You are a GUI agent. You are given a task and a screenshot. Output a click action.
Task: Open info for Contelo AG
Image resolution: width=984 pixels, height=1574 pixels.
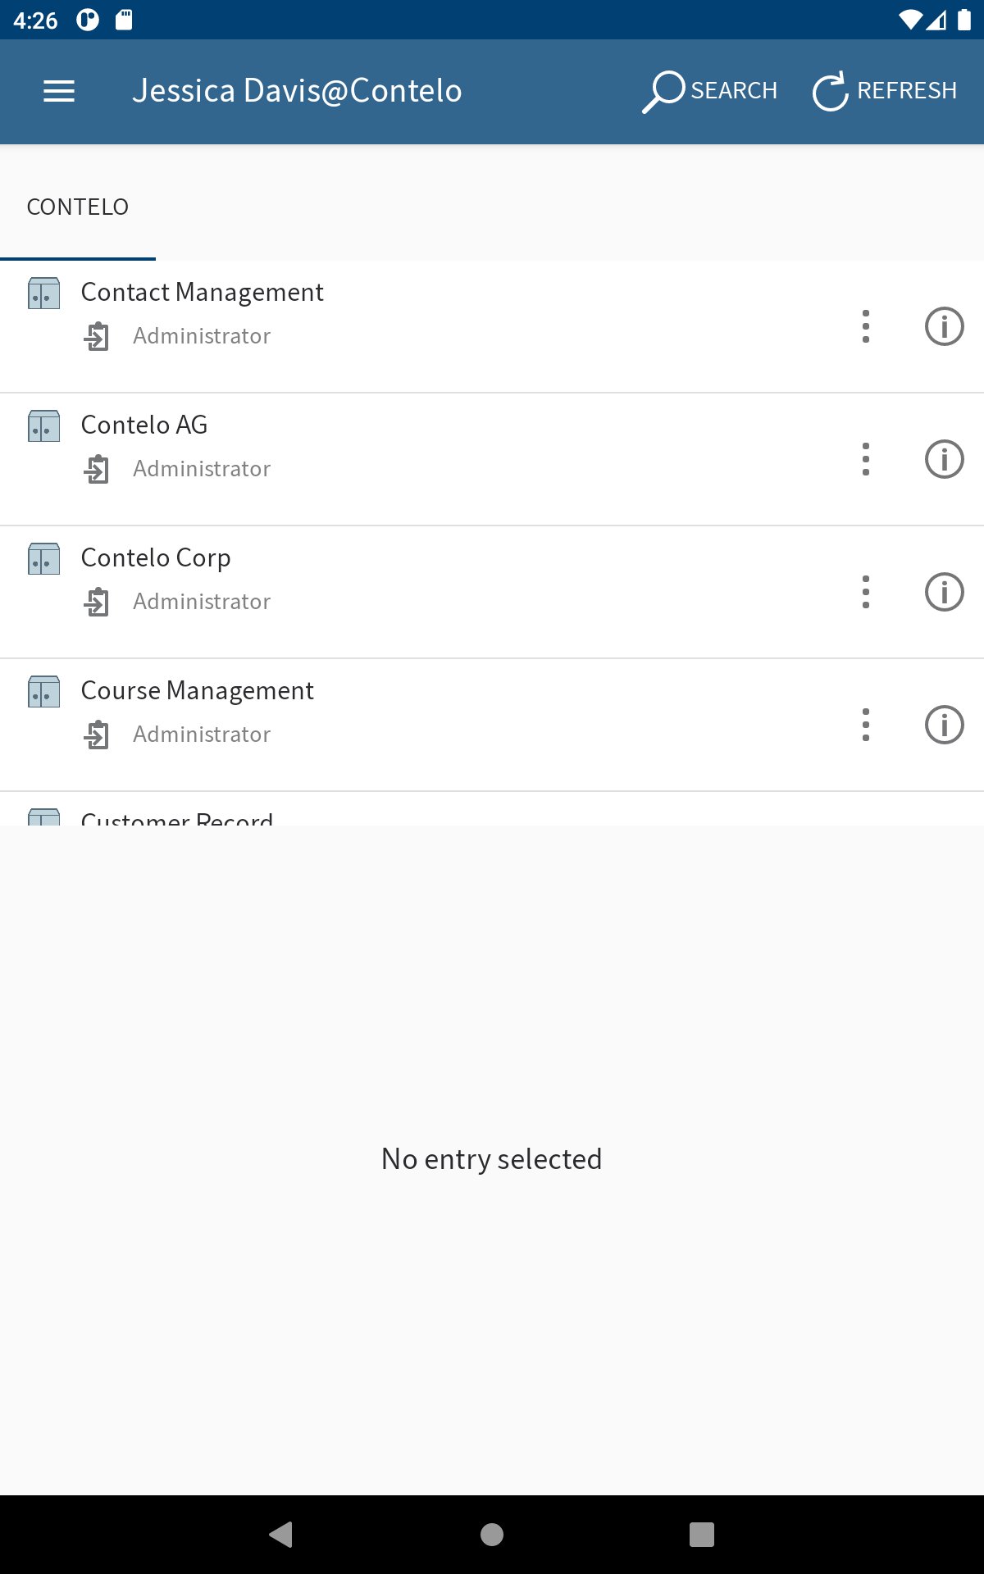point(944,459)
